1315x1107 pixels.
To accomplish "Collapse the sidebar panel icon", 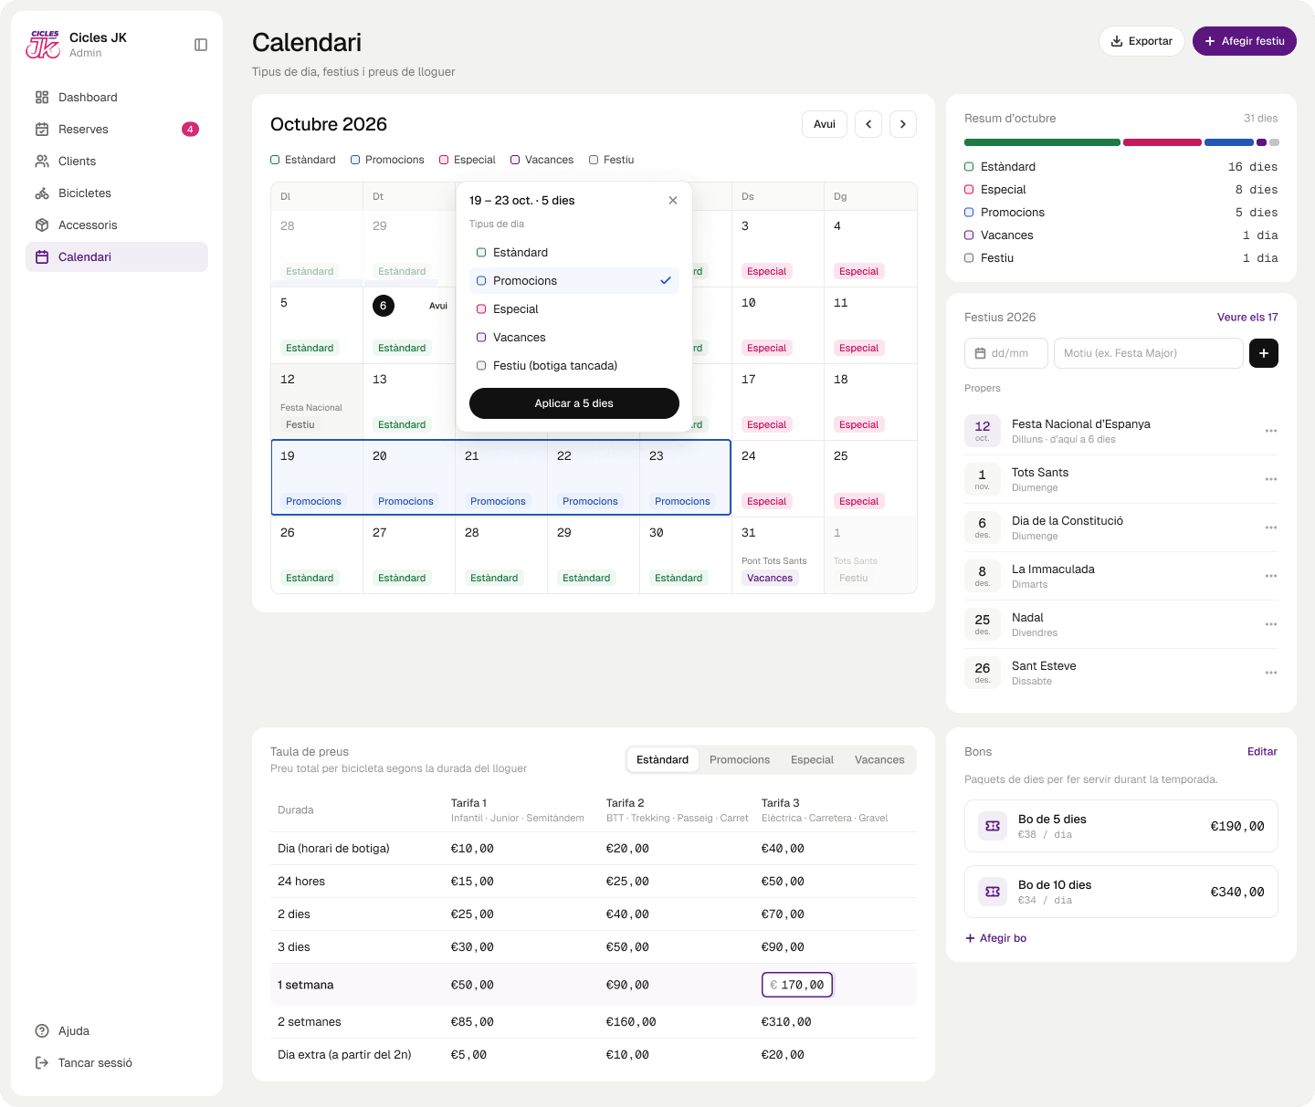I will click(201, 45).
